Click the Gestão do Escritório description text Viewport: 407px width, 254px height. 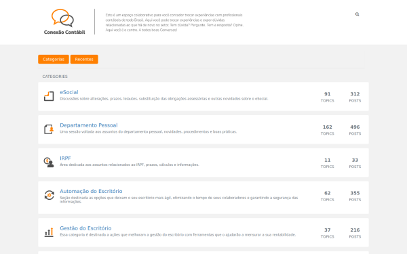coord(178,235)
